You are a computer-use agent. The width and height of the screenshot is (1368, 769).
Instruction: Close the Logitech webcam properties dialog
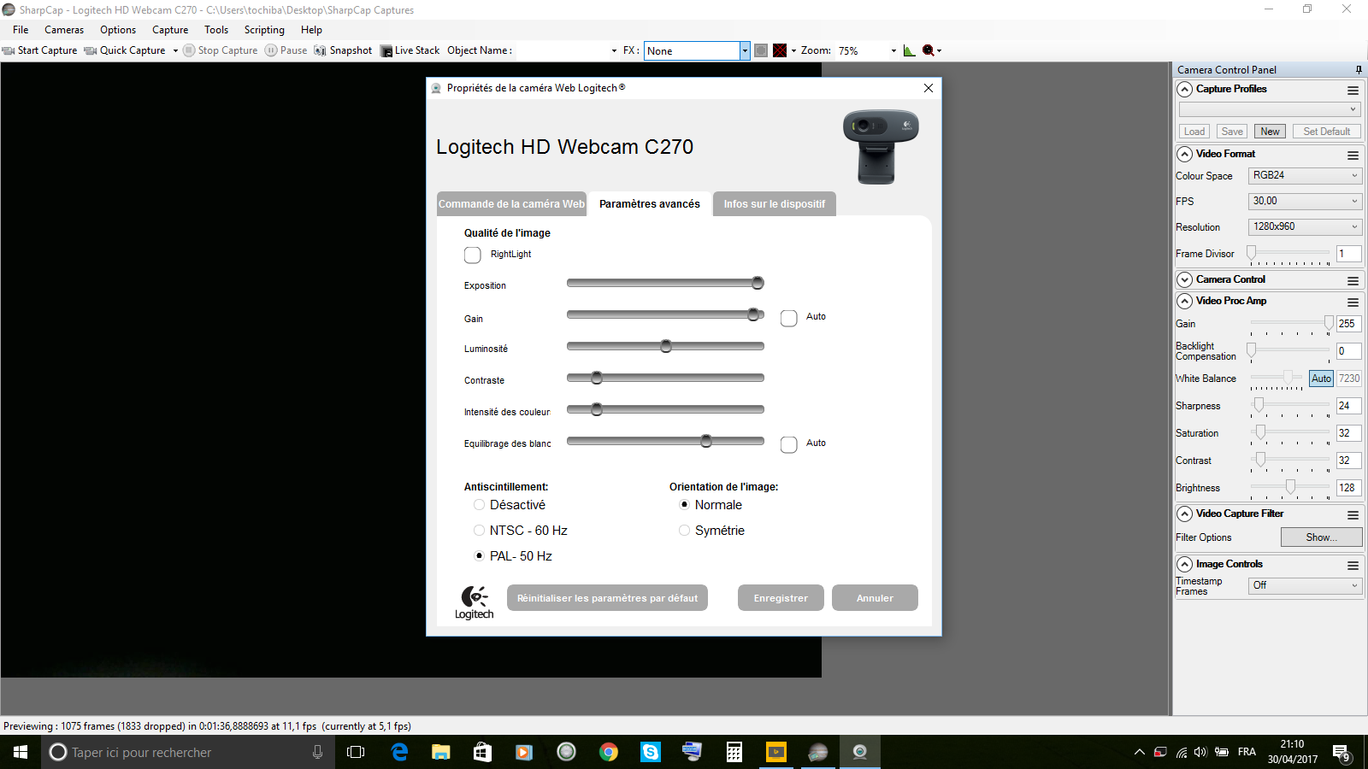pyautogui.click(x=929, y=88)
